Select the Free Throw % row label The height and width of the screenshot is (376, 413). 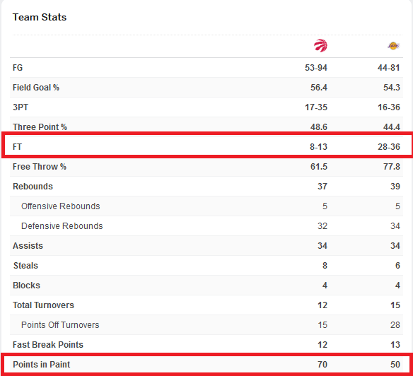click(40, 167)
